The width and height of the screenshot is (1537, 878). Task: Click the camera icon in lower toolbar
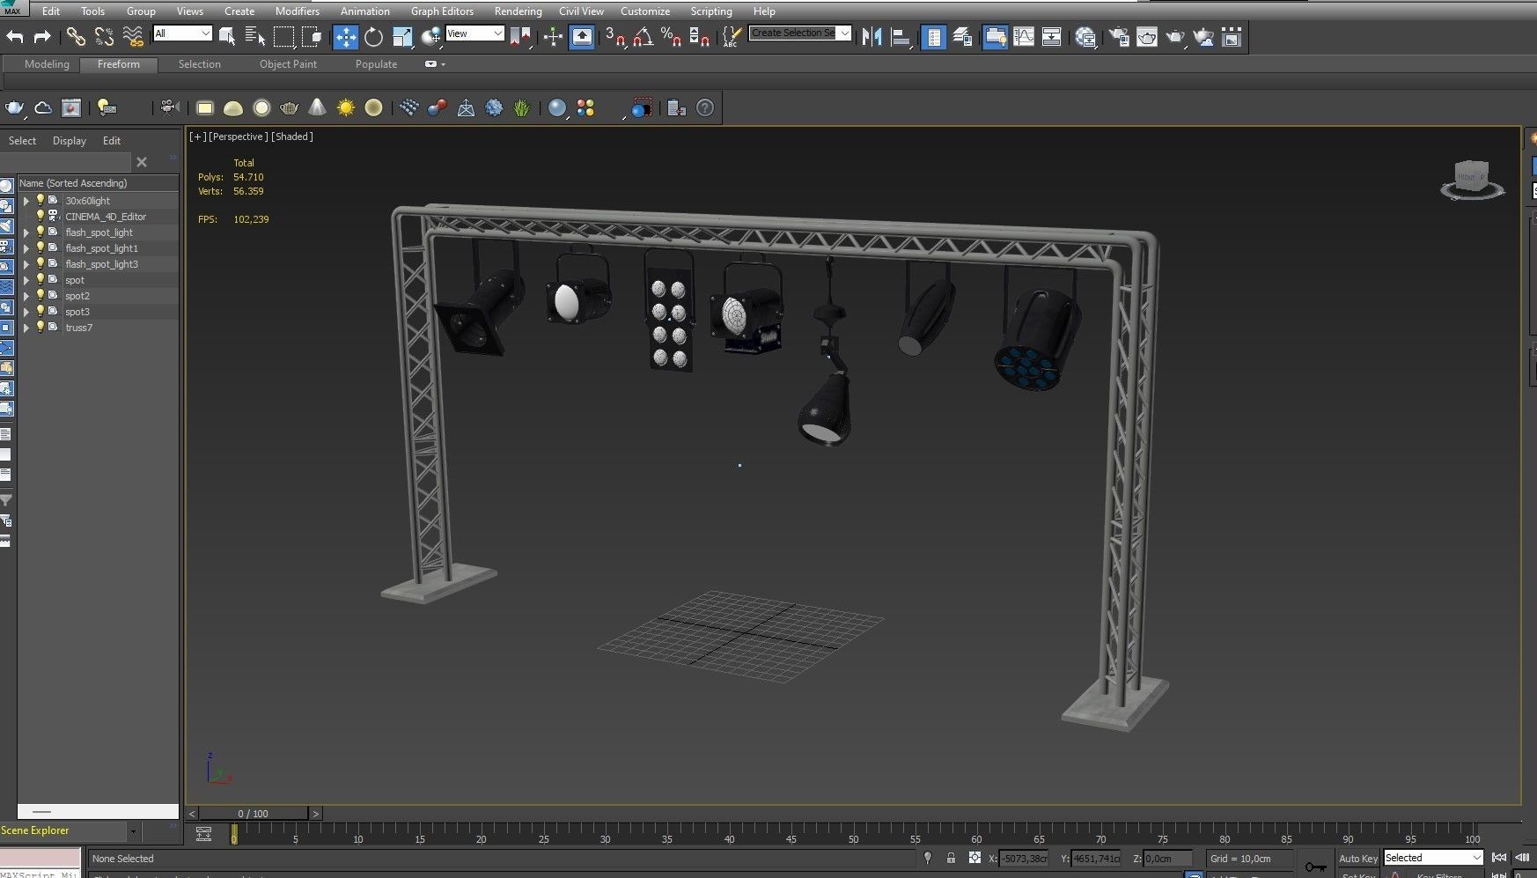170,107
